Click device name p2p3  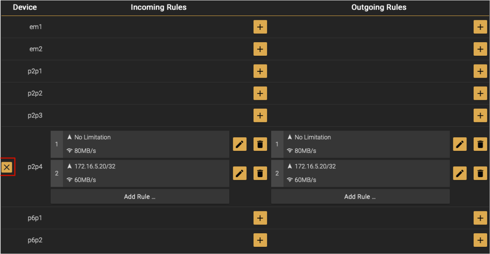35,115
